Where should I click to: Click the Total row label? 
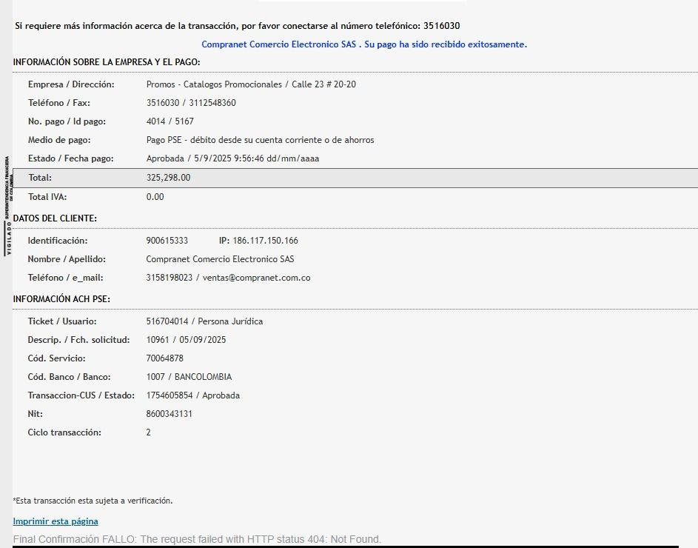[40, 178]
